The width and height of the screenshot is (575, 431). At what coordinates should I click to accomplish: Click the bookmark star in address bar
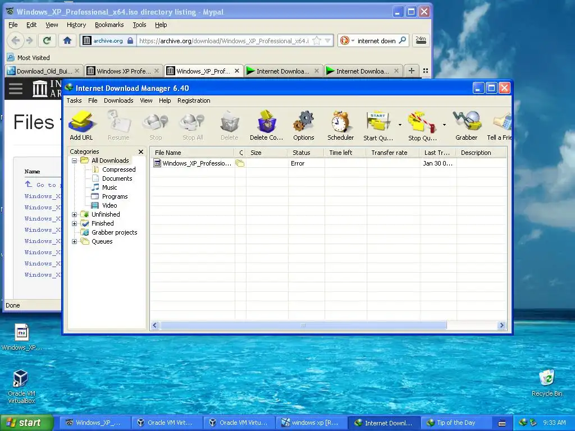[x=317, y=40]
